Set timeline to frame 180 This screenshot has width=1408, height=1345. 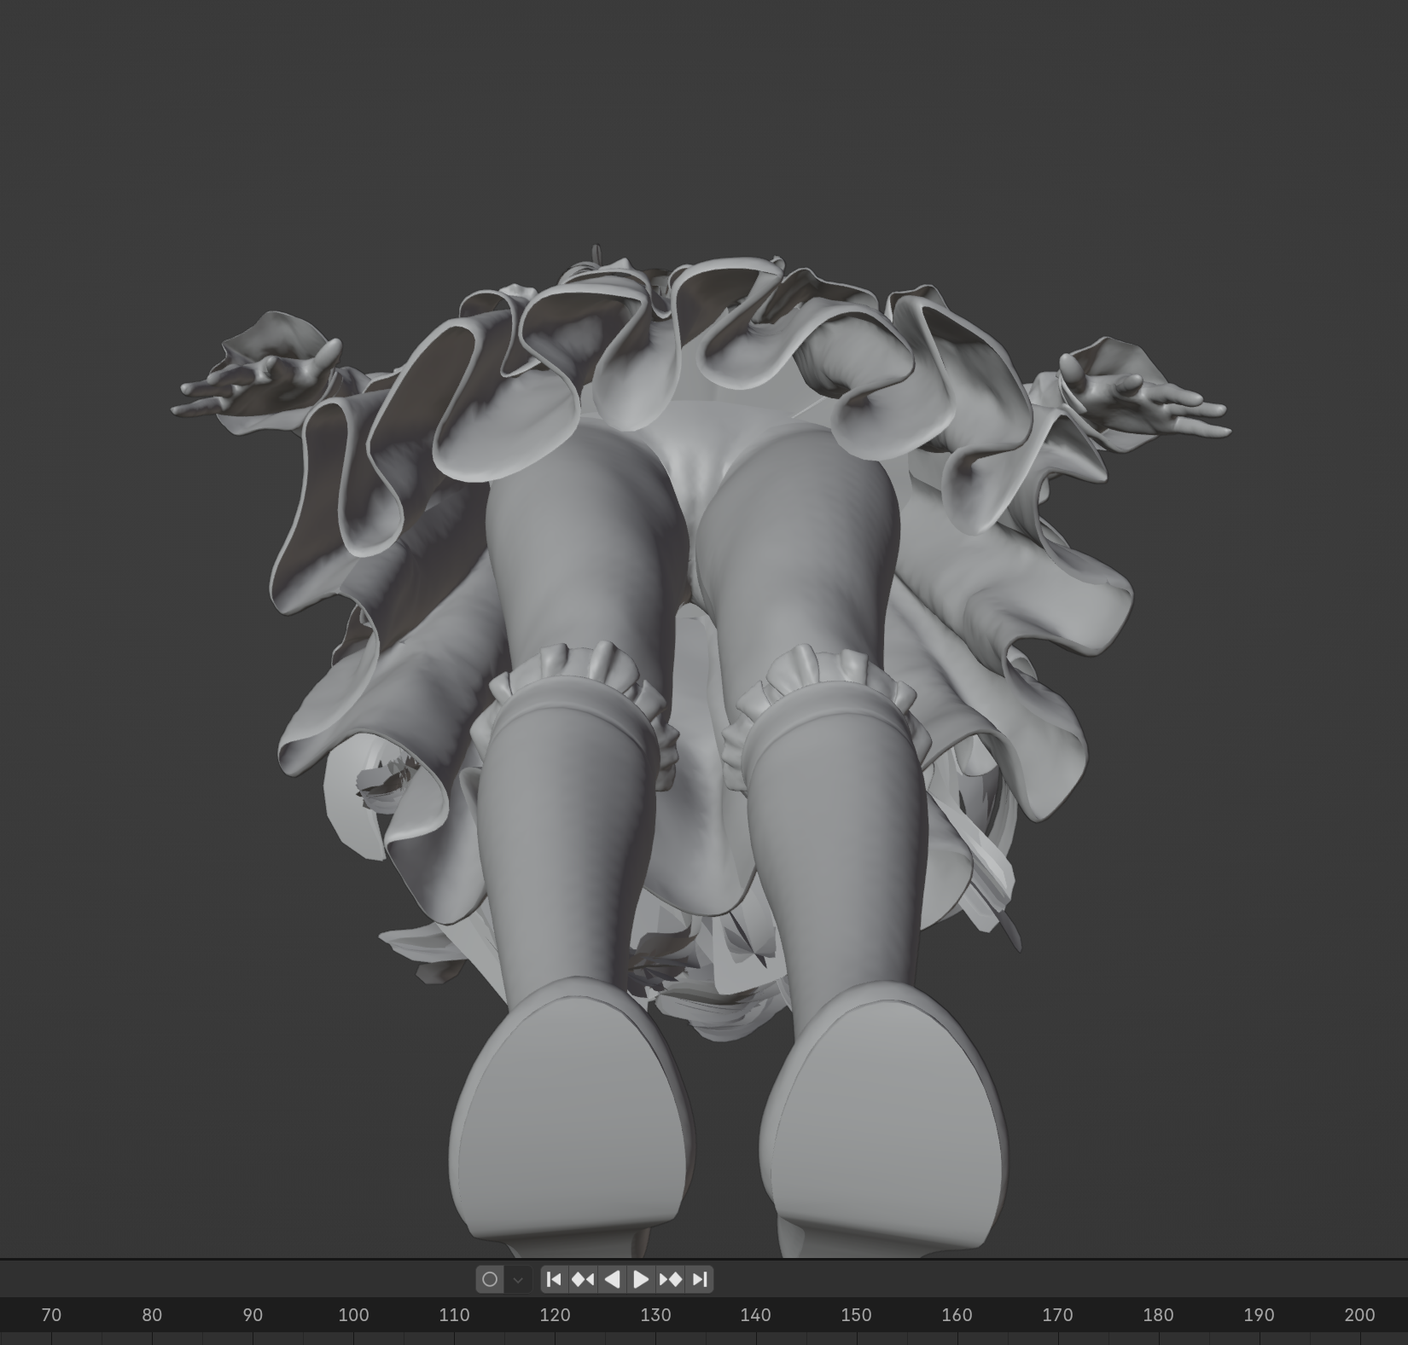pyautogui.click(x=1158, y=1315)
